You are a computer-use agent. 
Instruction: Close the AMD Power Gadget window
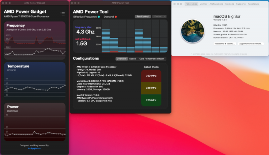click(x=3, y=3)
